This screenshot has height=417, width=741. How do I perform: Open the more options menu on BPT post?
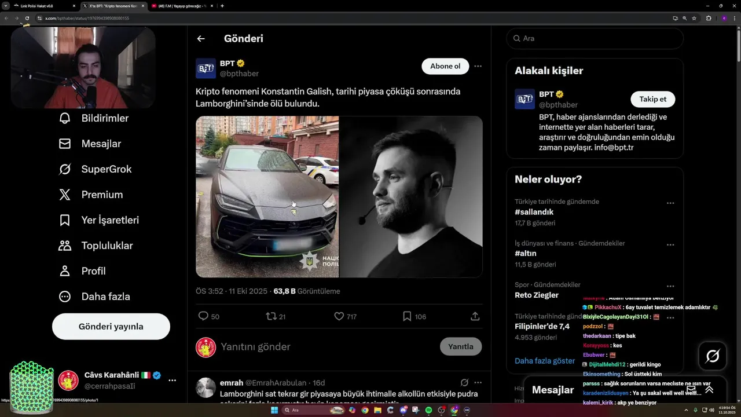tap(478, 66)
